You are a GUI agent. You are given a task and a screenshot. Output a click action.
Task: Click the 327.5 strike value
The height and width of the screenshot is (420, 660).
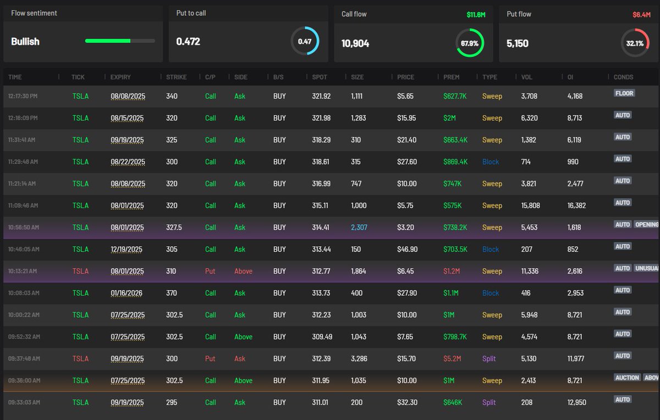175,227
